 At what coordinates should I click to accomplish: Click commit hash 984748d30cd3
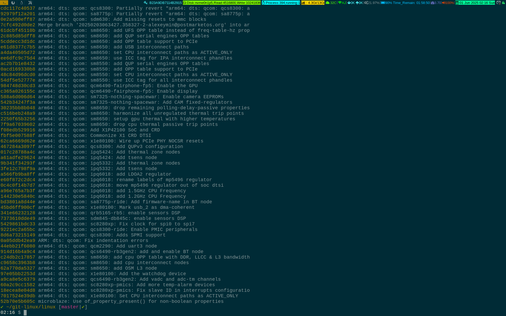(x=18, y=86)
